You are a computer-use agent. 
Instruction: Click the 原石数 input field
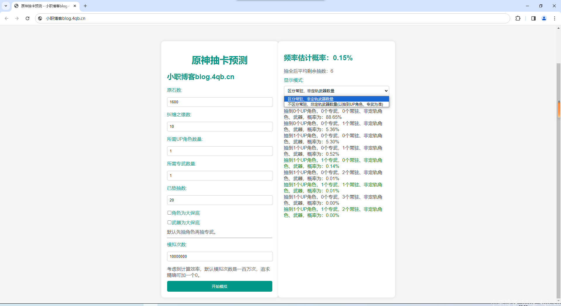[x=220, y=102]
